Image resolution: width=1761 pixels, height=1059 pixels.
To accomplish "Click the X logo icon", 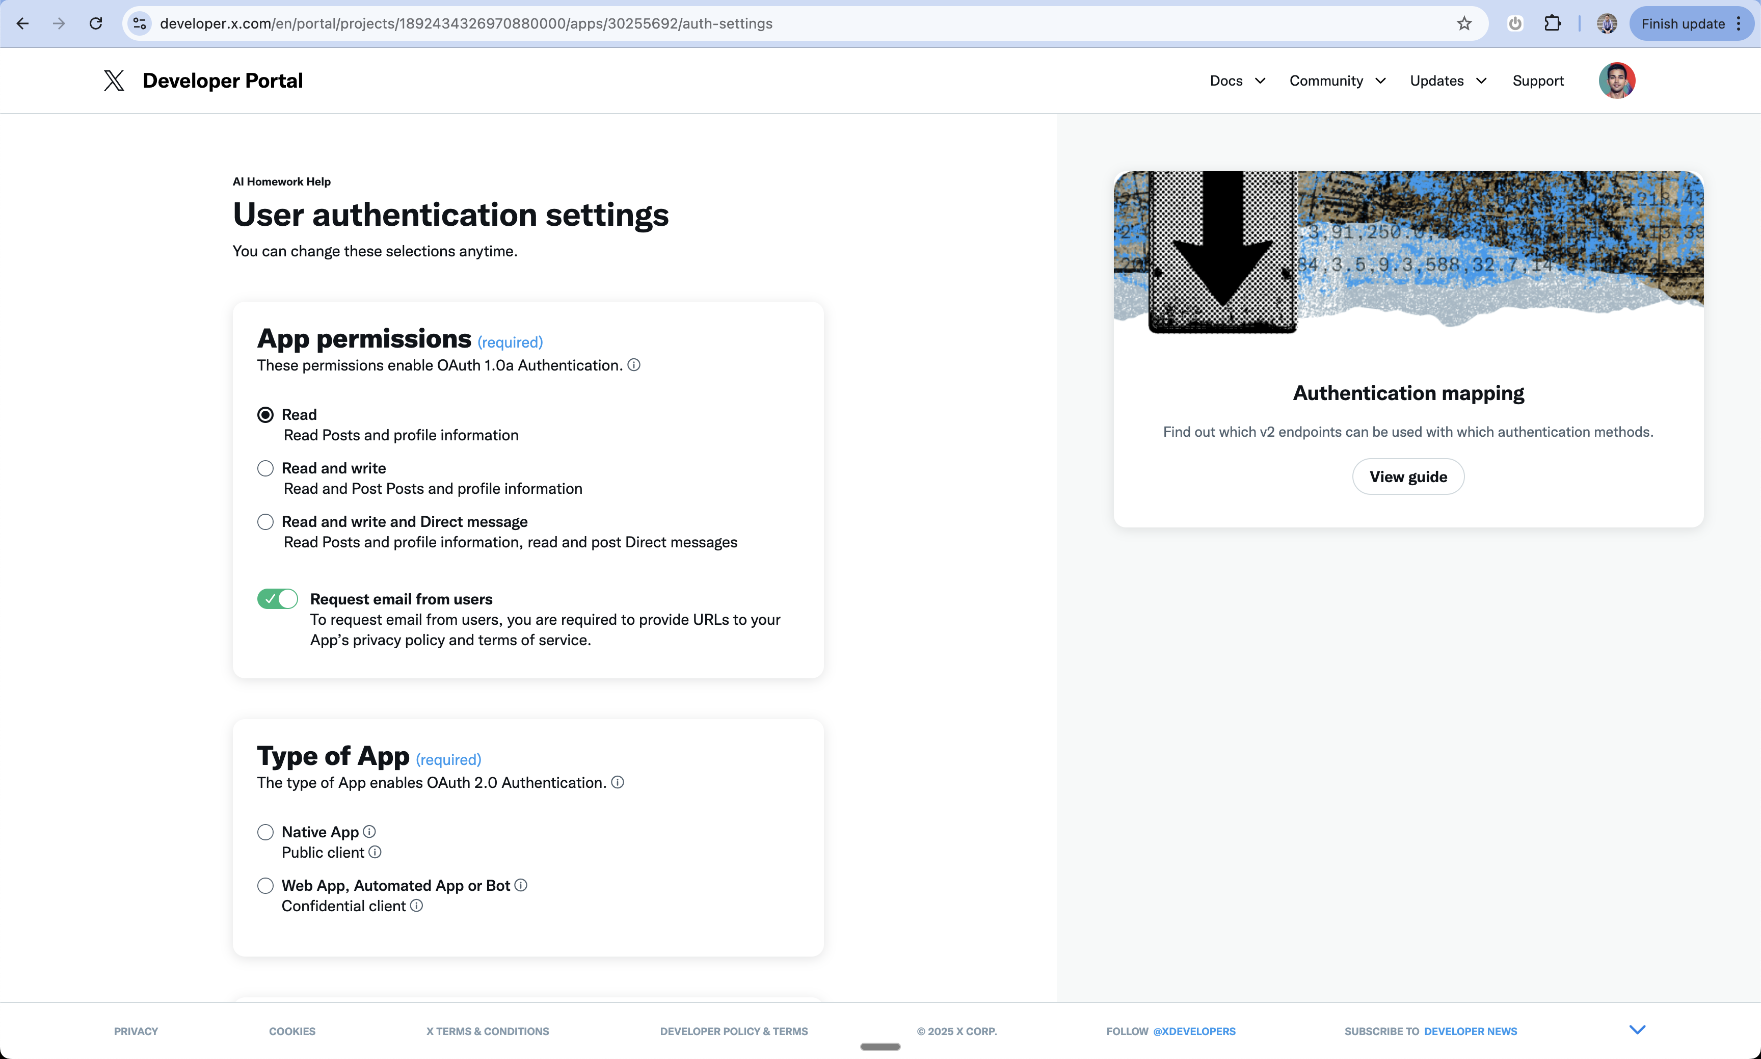I will point(114,81).
